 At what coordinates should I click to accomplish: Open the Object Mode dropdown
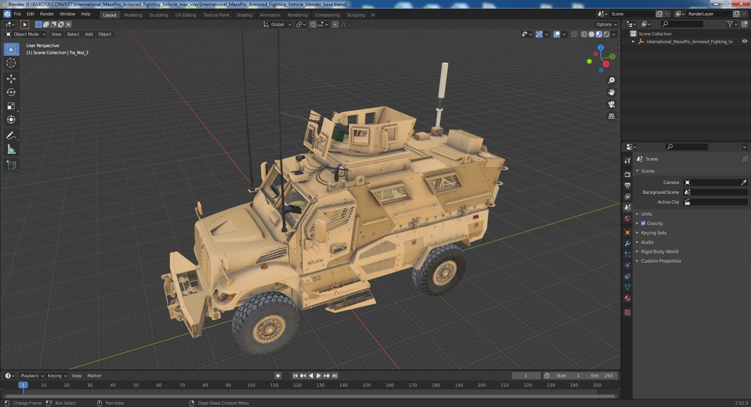pos(25,34)
